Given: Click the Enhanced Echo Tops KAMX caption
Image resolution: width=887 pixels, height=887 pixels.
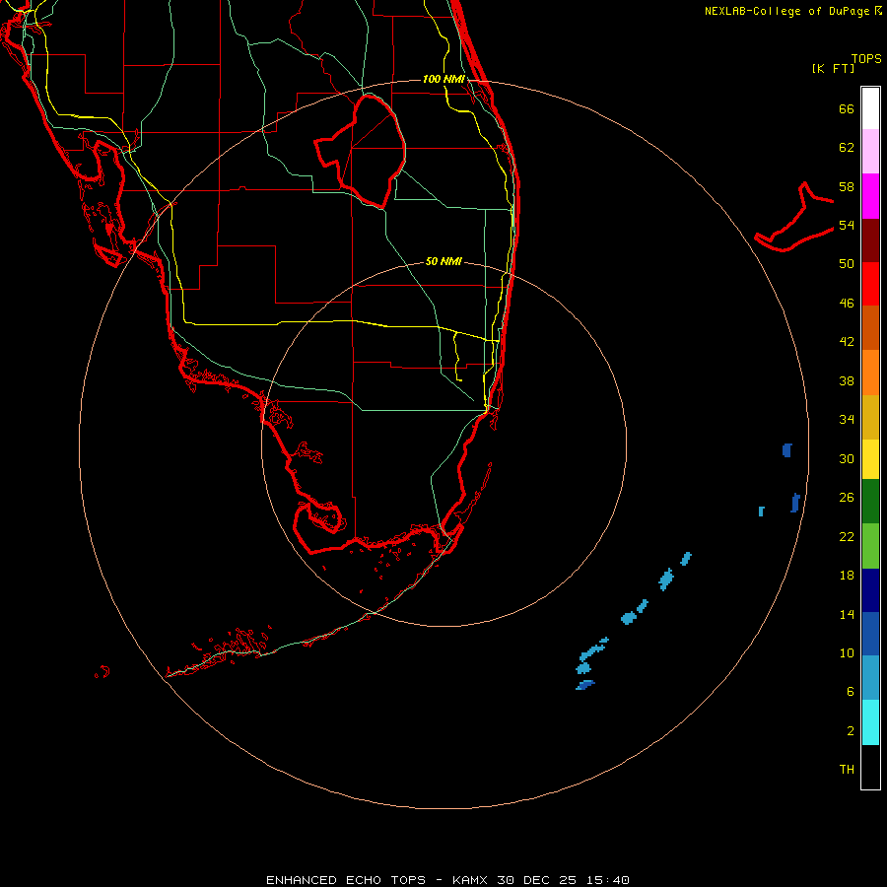Looking at the screenshot, I should (x=447, y=880).
